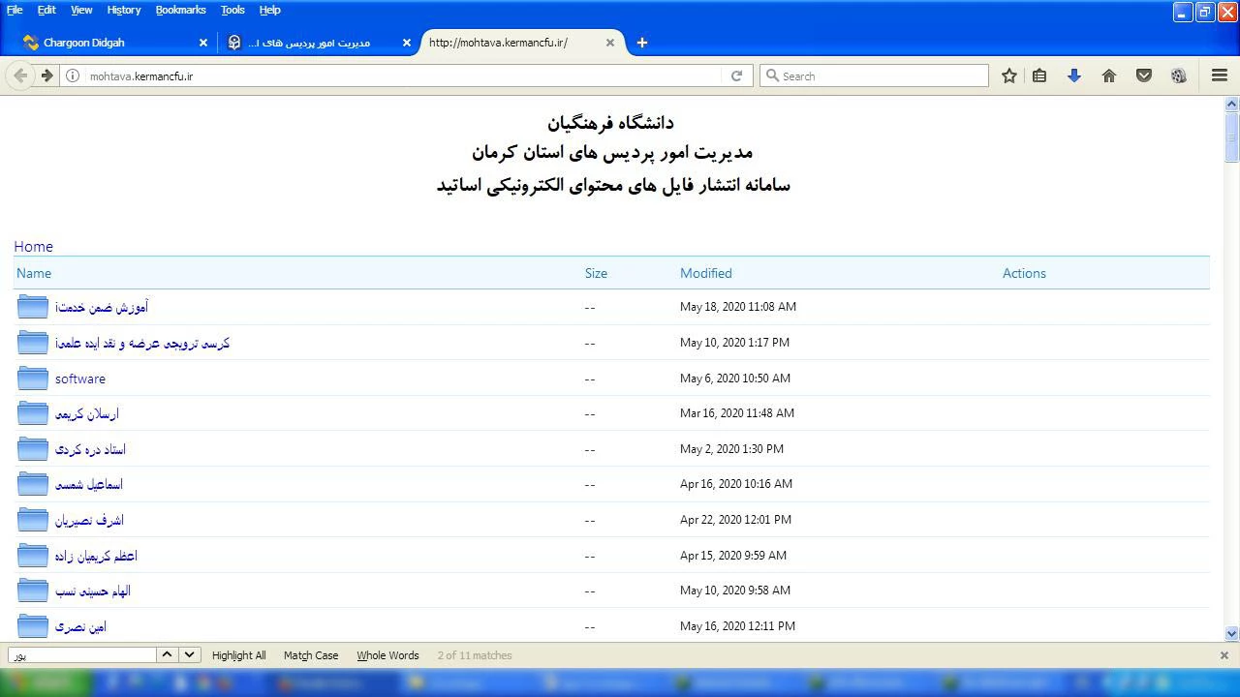
Task: Open the Bookmarks menu
Action: [x=180, y=10]
